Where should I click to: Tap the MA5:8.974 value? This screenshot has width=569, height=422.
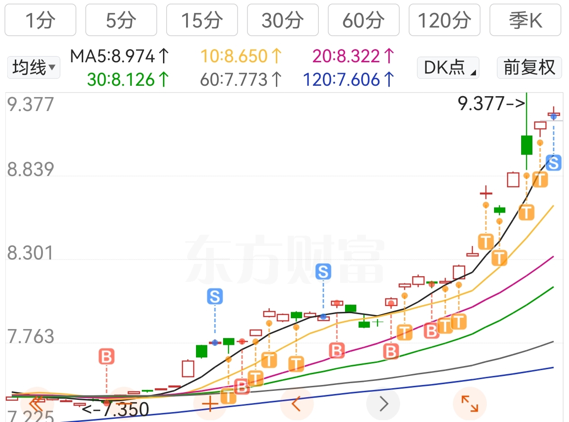coord(120,56)
